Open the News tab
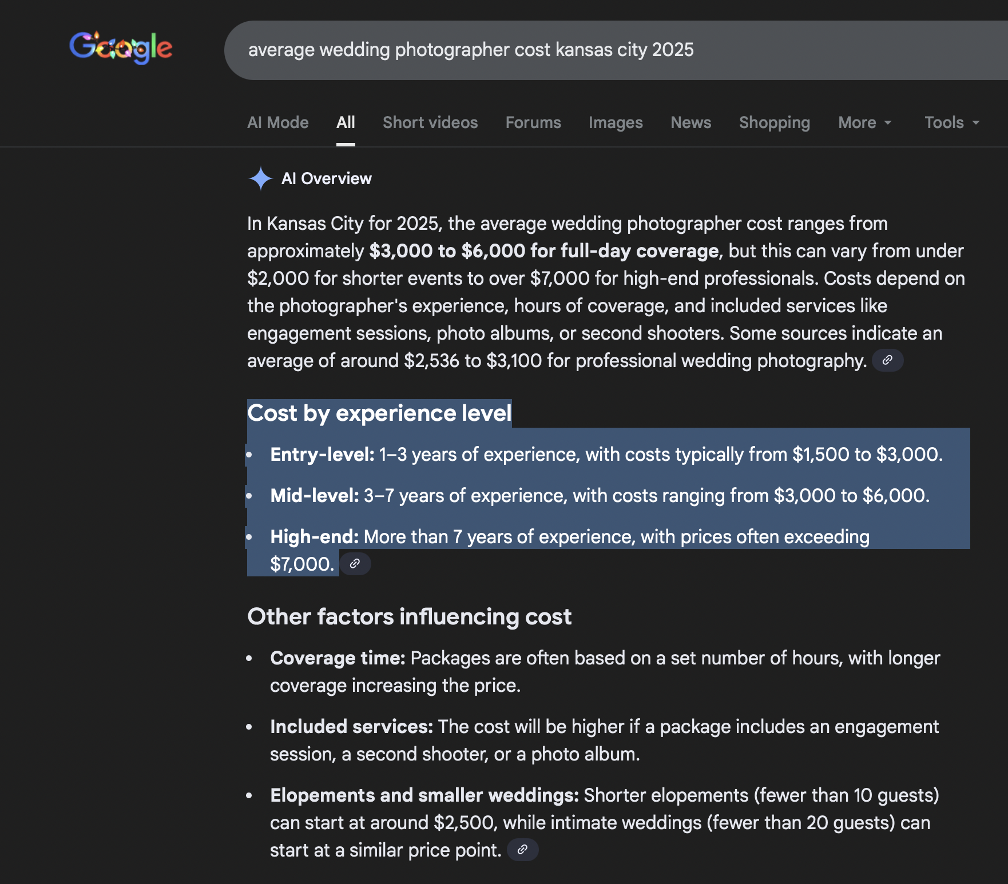1008x884 pixels. point(690,122)
